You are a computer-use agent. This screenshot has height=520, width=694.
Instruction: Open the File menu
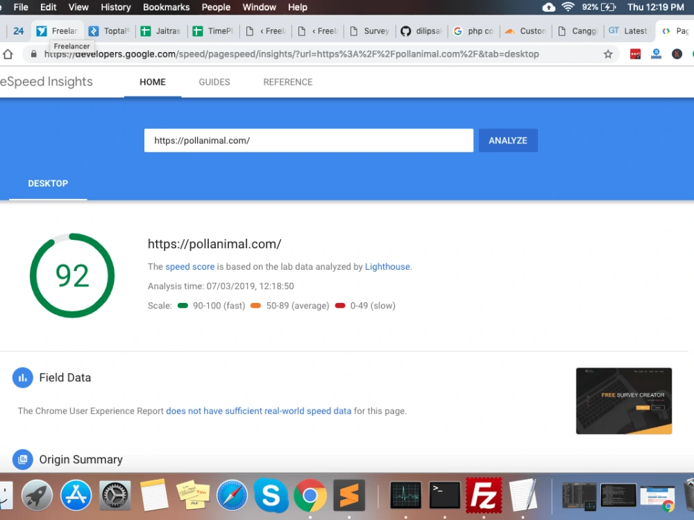(x=21, y=7)
